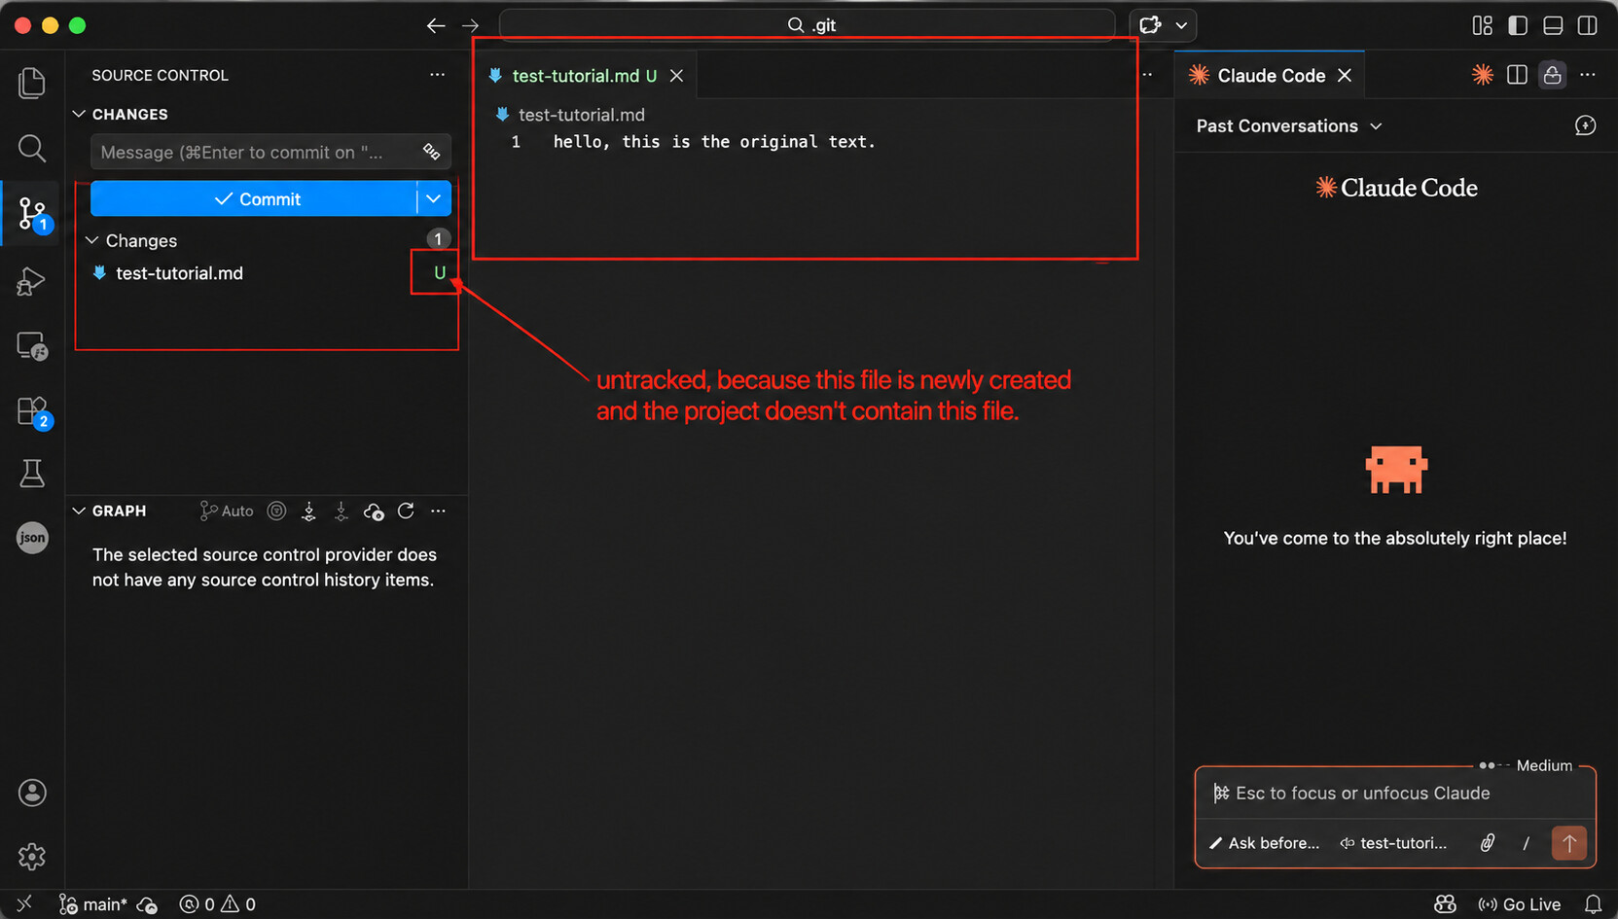Click the Commit button
Image resolution: width=1618 pixels, height=919 pixels.
[x=254, y=198]
